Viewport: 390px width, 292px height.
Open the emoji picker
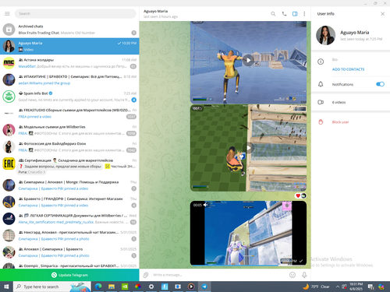[292, 275]
